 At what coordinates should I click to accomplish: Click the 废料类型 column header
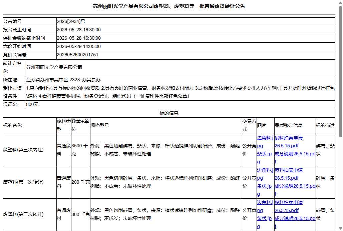click(64, 125)
